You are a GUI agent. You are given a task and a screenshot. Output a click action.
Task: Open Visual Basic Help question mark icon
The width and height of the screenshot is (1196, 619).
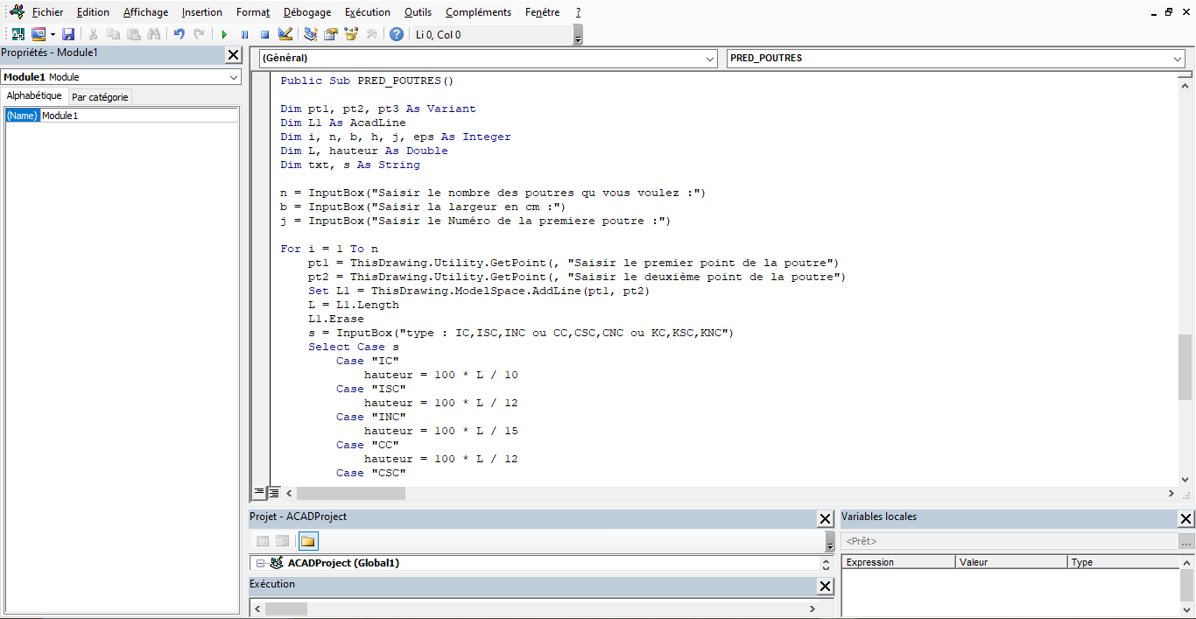pos(397,34)
